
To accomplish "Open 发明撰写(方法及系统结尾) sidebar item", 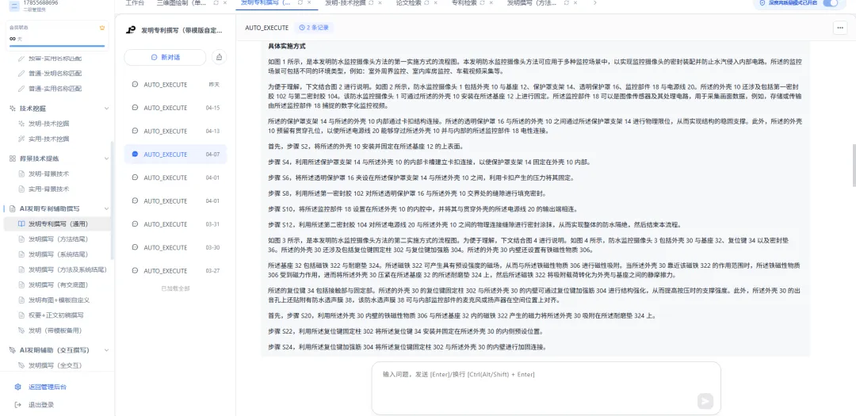I will [x=67, y=269].
